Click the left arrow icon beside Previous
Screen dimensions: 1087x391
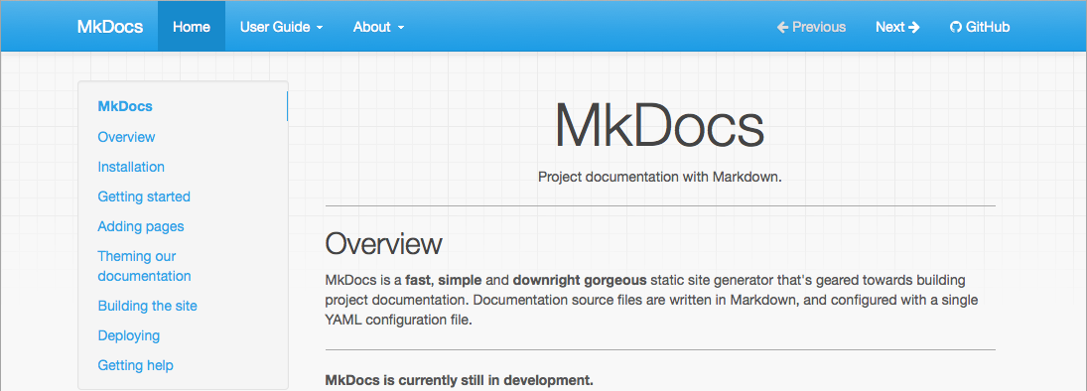782,27
